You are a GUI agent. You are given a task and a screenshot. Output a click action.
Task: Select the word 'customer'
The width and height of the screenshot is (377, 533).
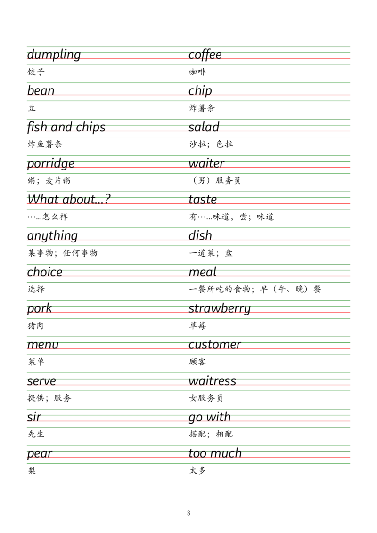[x=215, y=344]
